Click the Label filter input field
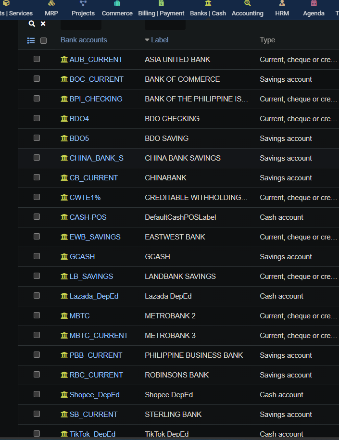The image size is (339, 440). click(165, 24)
